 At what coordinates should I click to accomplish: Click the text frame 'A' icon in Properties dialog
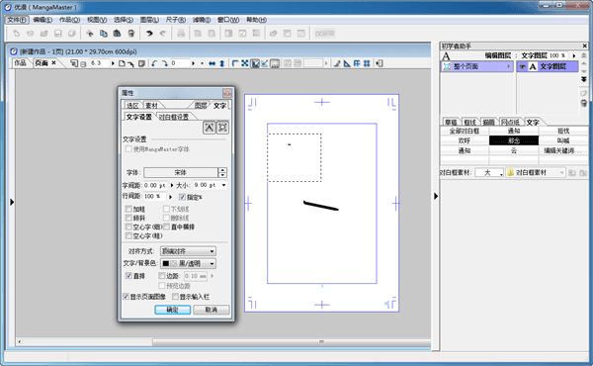pos(210,128)
